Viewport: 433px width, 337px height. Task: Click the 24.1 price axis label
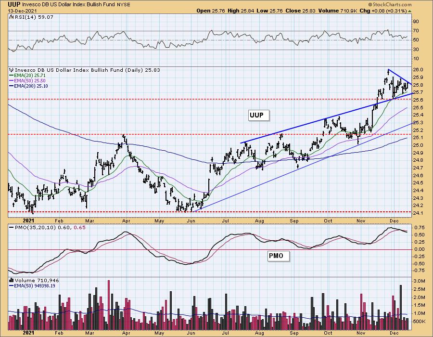(x=419, y=213)
